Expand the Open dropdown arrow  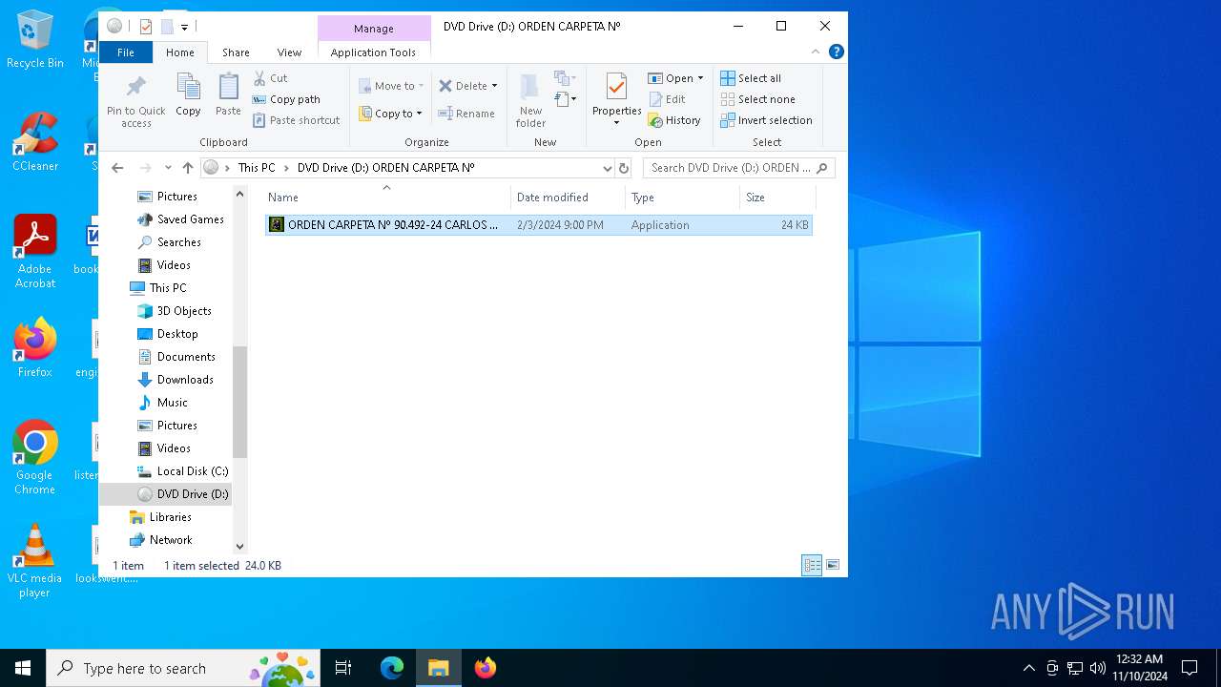(700, 78)
